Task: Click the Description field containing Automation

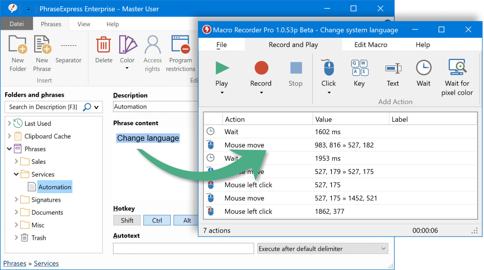Action: pos(156,106)
